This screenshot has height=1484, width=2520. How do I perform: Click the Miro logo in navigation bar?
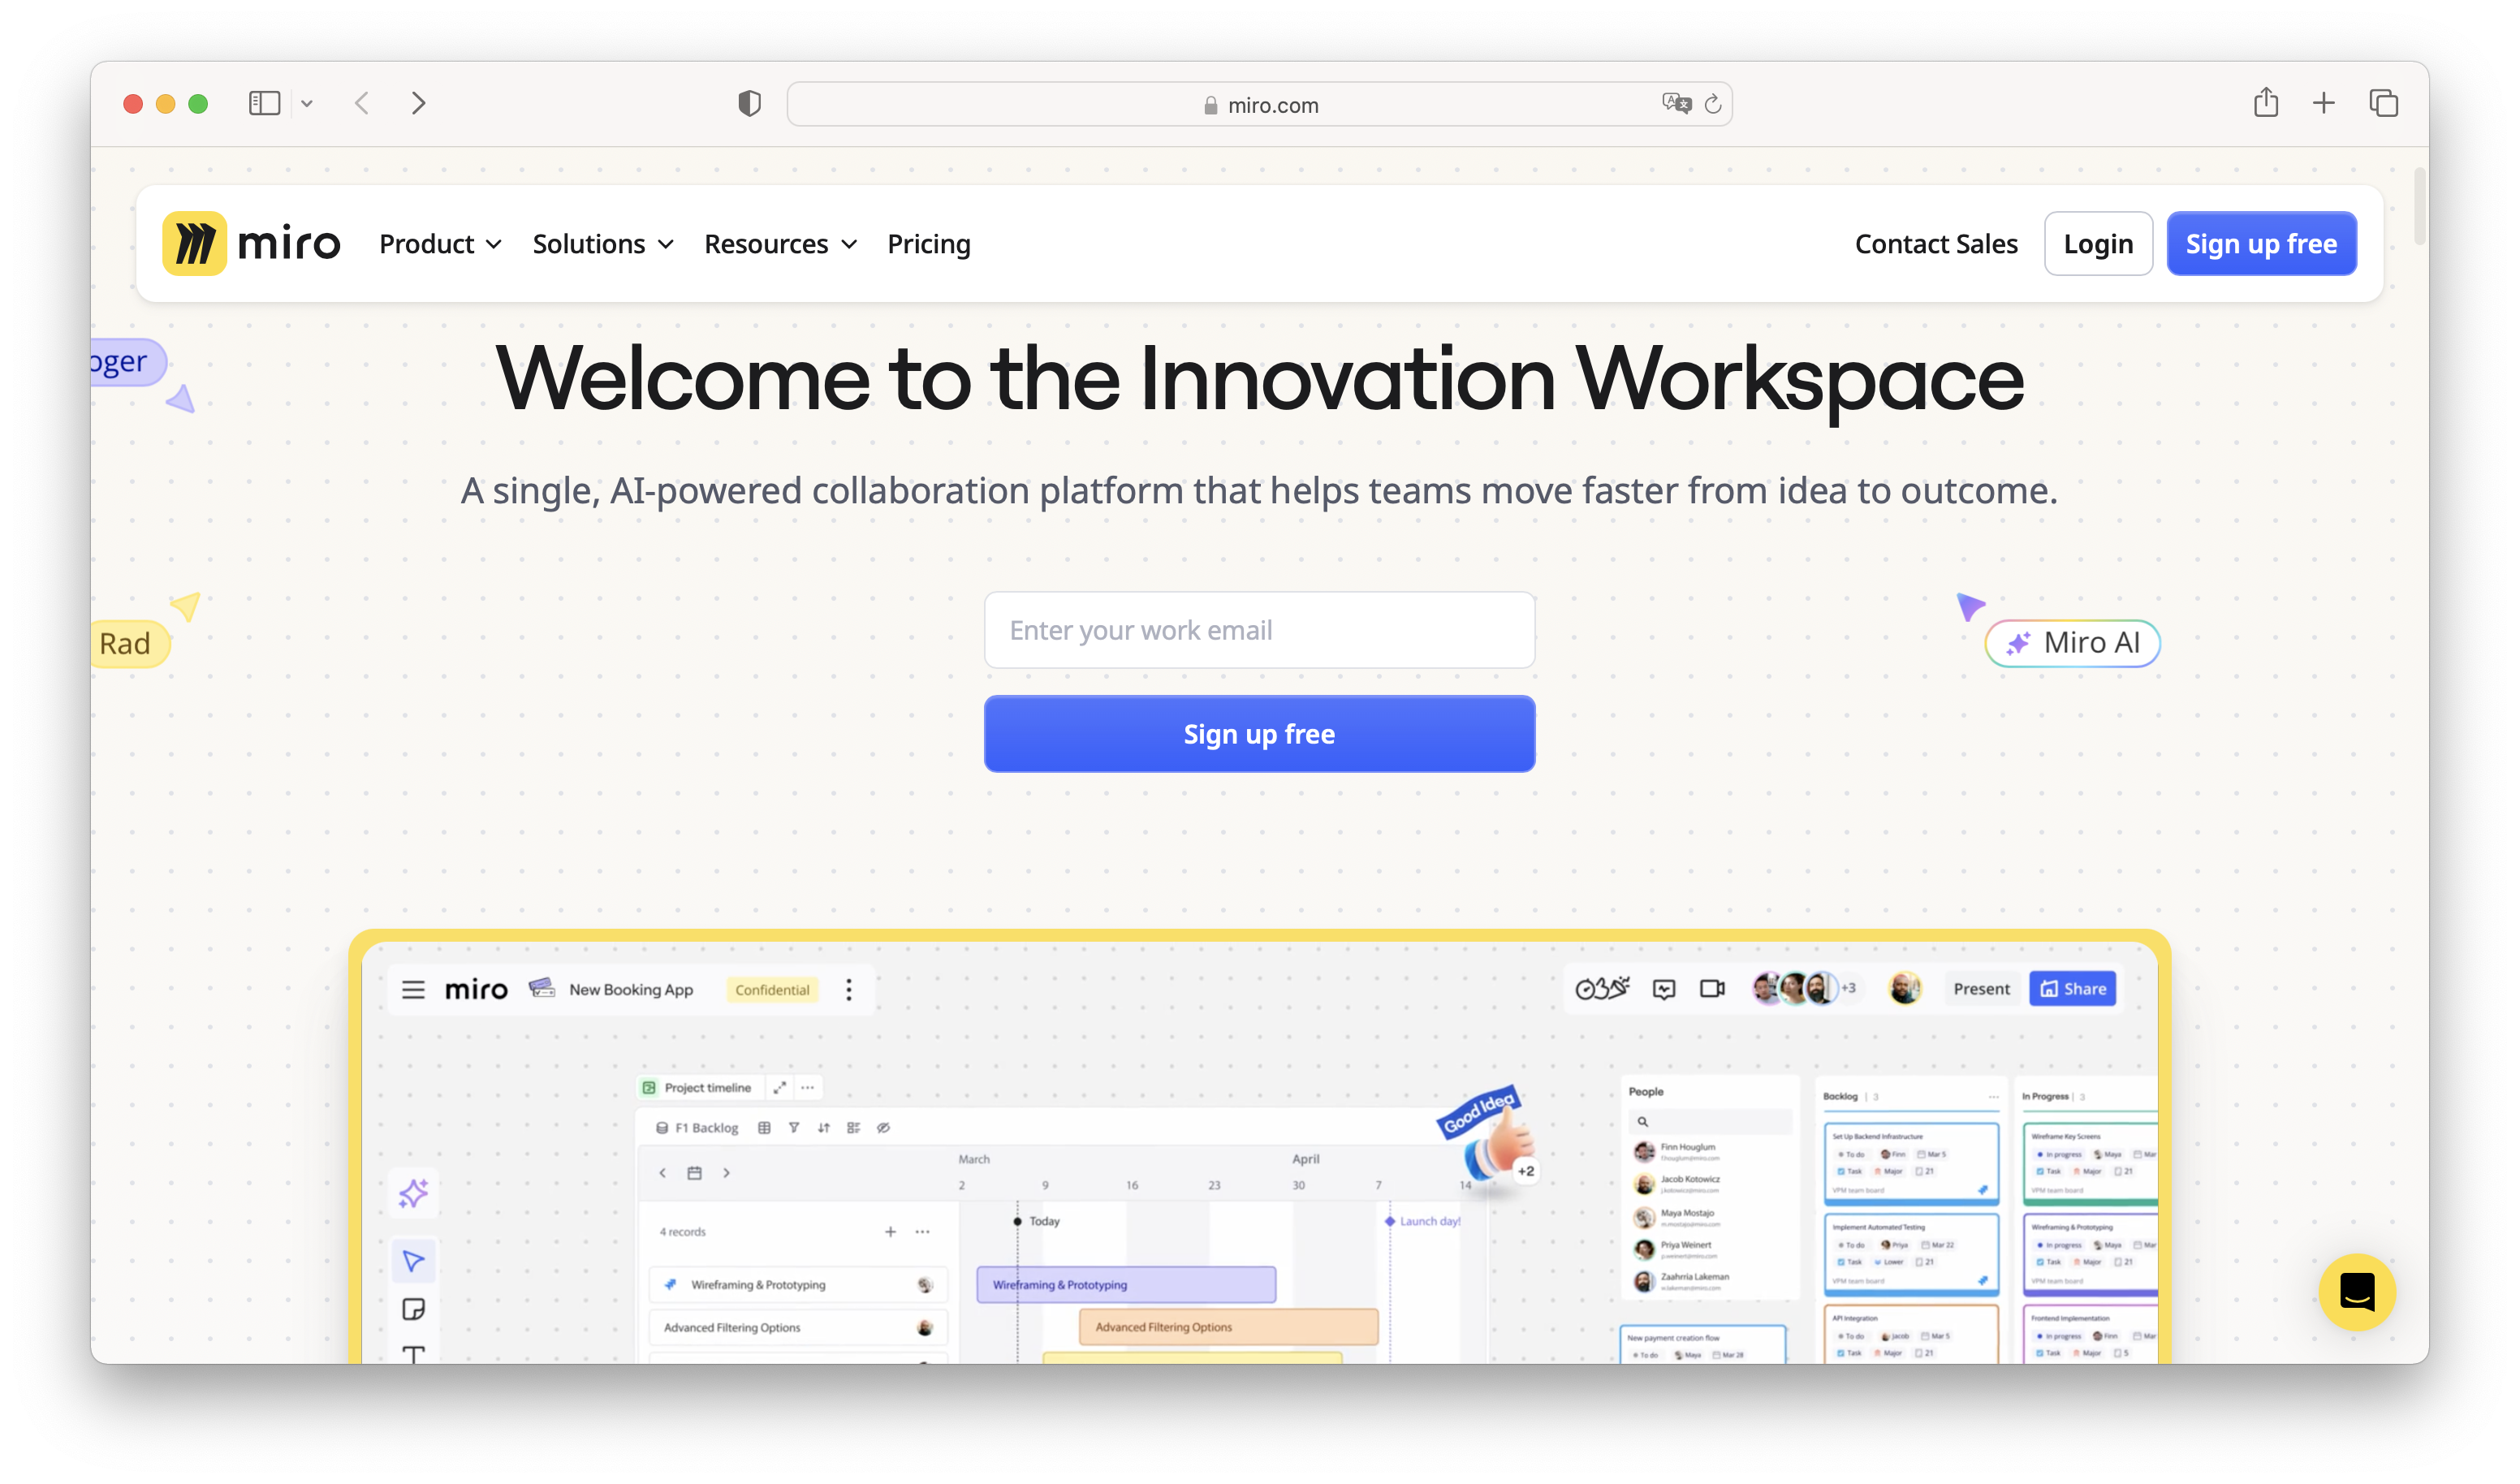point(251,243)
